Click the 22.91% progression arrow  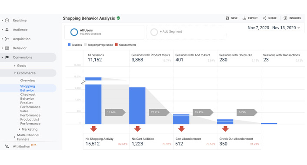click(x=159, y=112)
